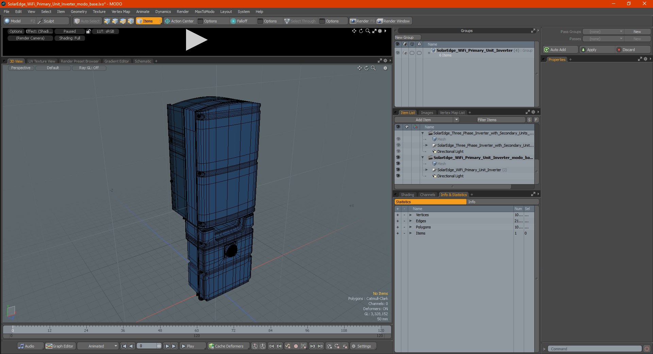Switch to Schematic tab
653x354 pixels.
pos(143,61)
